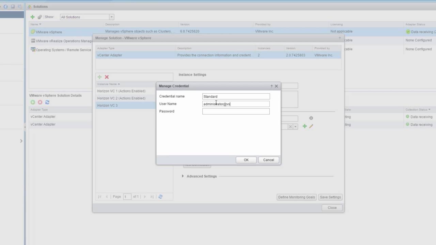Click Cancel in Manage Credential dialog
Image resolution: width=436 pixels, height=245 pixels.
coord(268,160)
